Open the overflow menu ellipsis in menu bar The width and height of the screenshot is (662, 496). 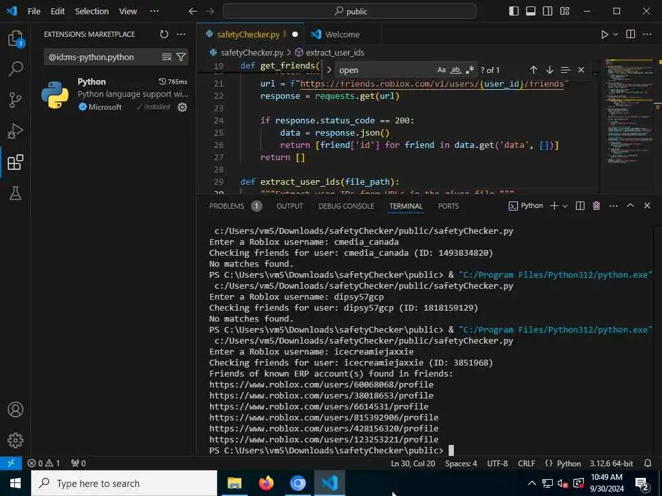coord(155,12)
